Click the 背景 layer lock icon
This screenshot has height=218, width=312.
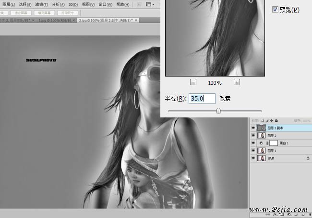(x=308, y=158)
